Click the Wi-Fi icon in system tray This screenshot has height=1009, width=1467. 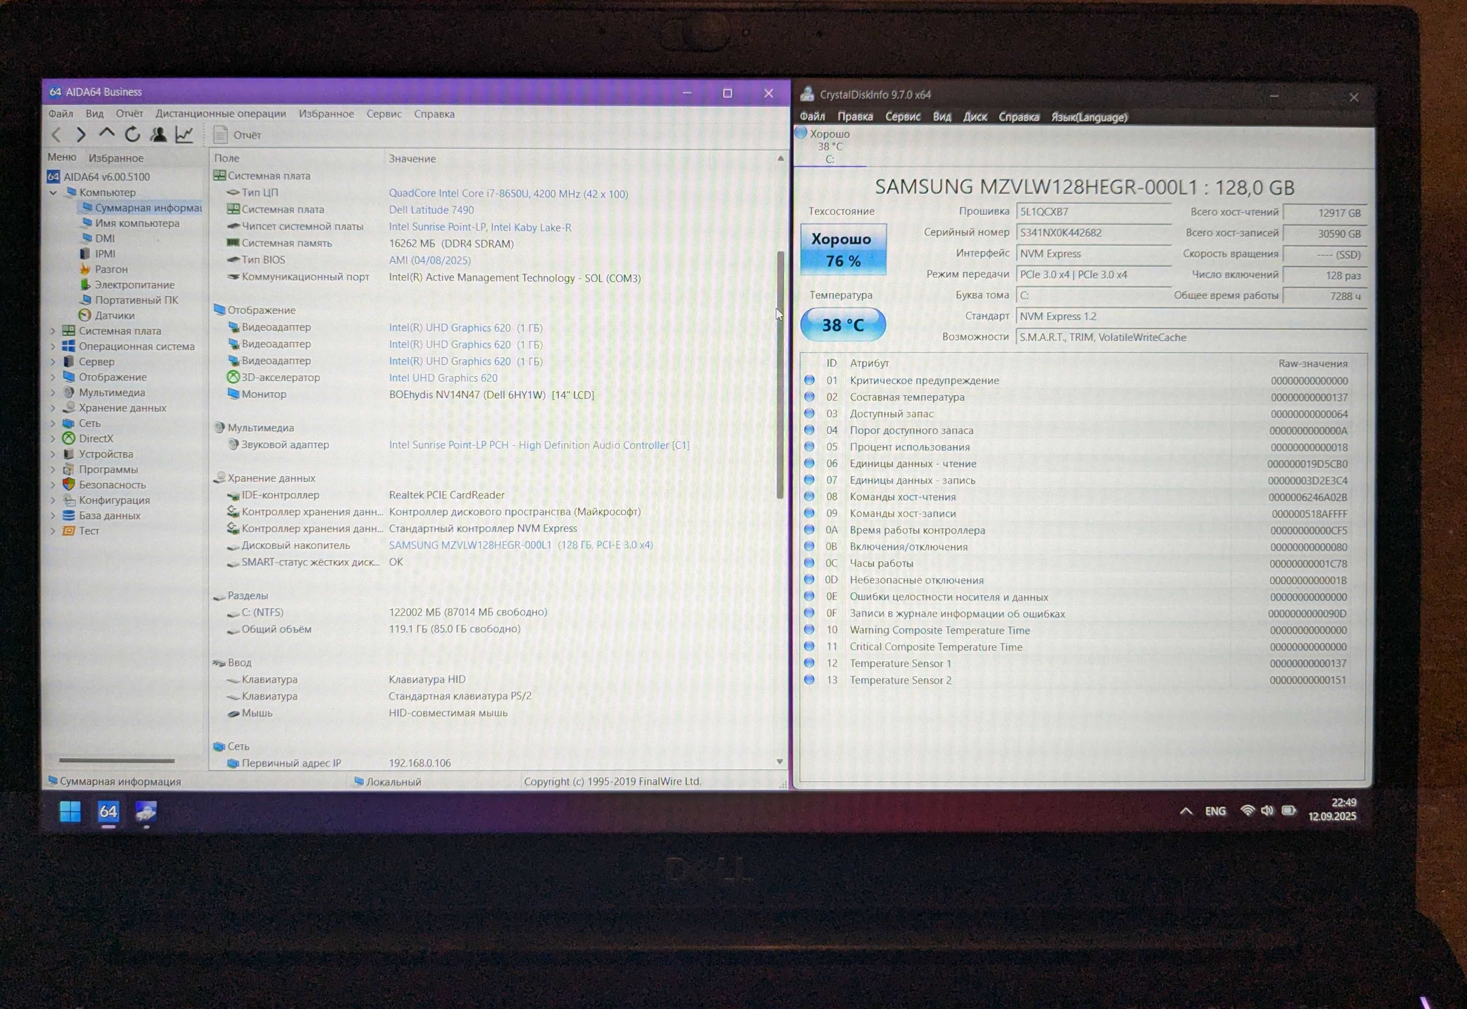click(x=1247, y=810)
